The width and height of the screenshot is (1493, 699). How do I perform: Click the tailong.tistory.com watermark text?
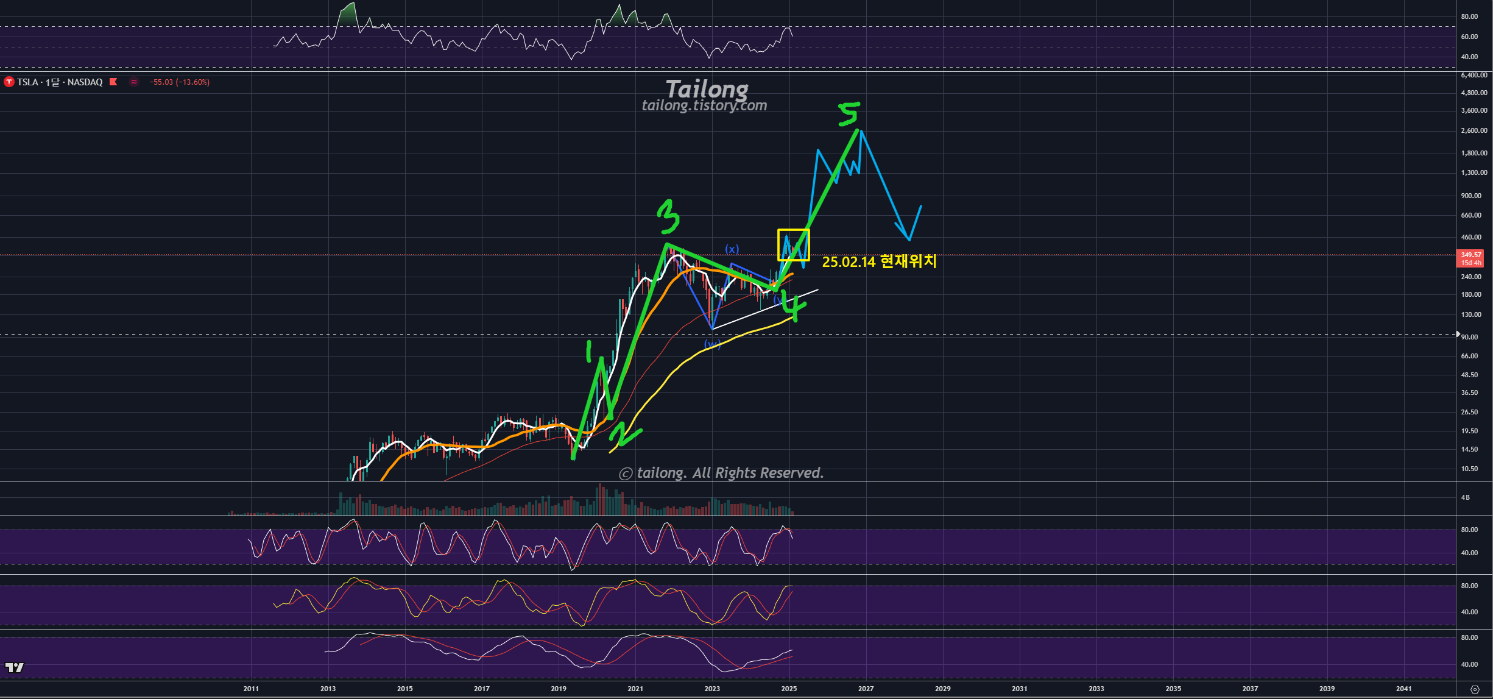point(704,105)
